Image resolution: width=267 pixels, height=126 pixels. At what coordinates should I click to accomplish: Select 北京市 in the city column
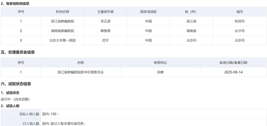[x=240, y=40]
